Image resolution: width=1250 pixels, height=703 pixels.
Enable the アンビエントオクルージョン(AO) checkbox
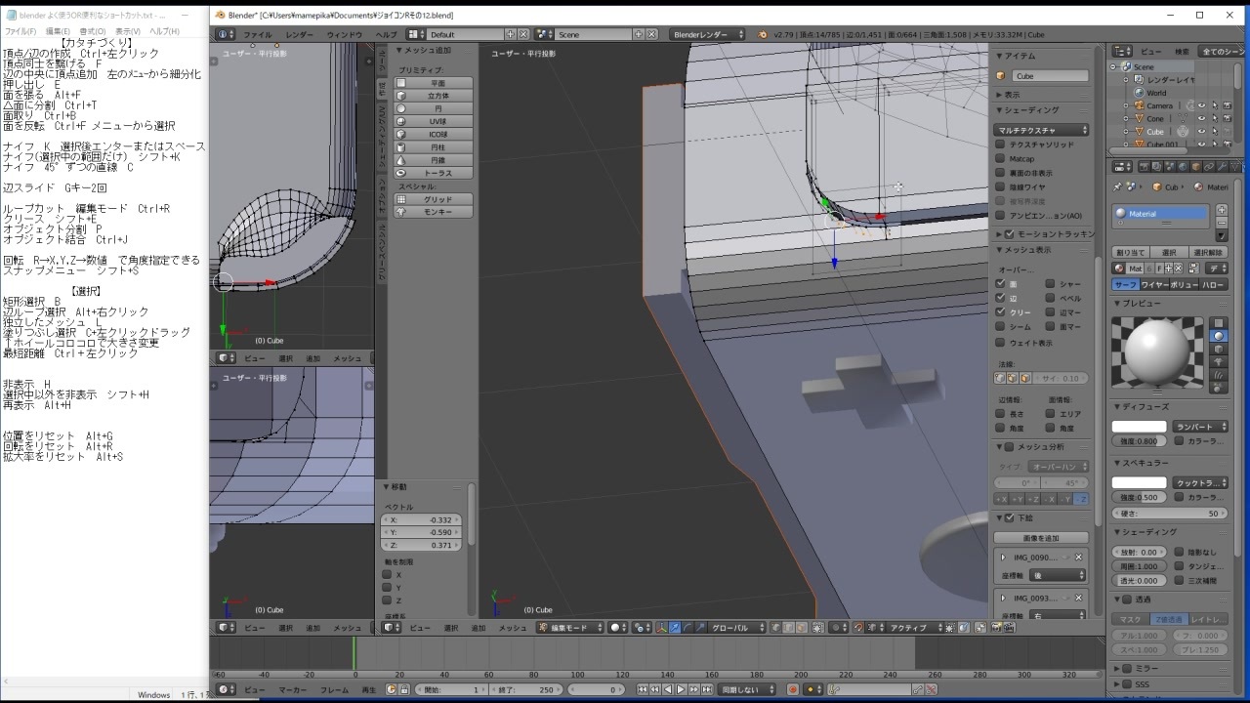(1000, 215)
